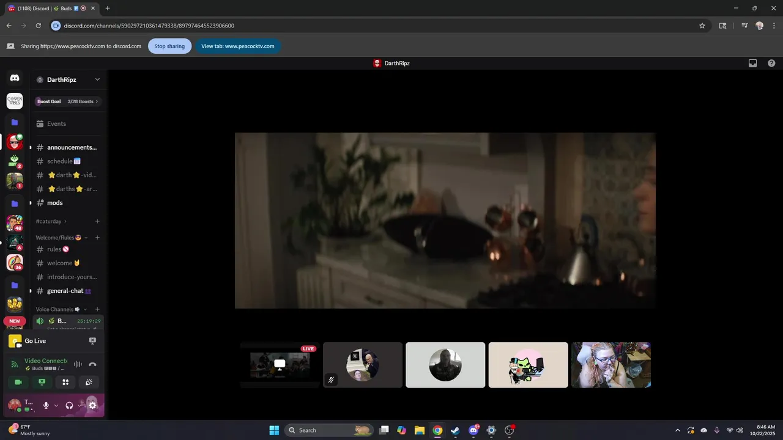Image resolution: width=783 pixels, height=440 pixels.
Task: Open server icon with 36 notification badge
Action: click(15, 262)
